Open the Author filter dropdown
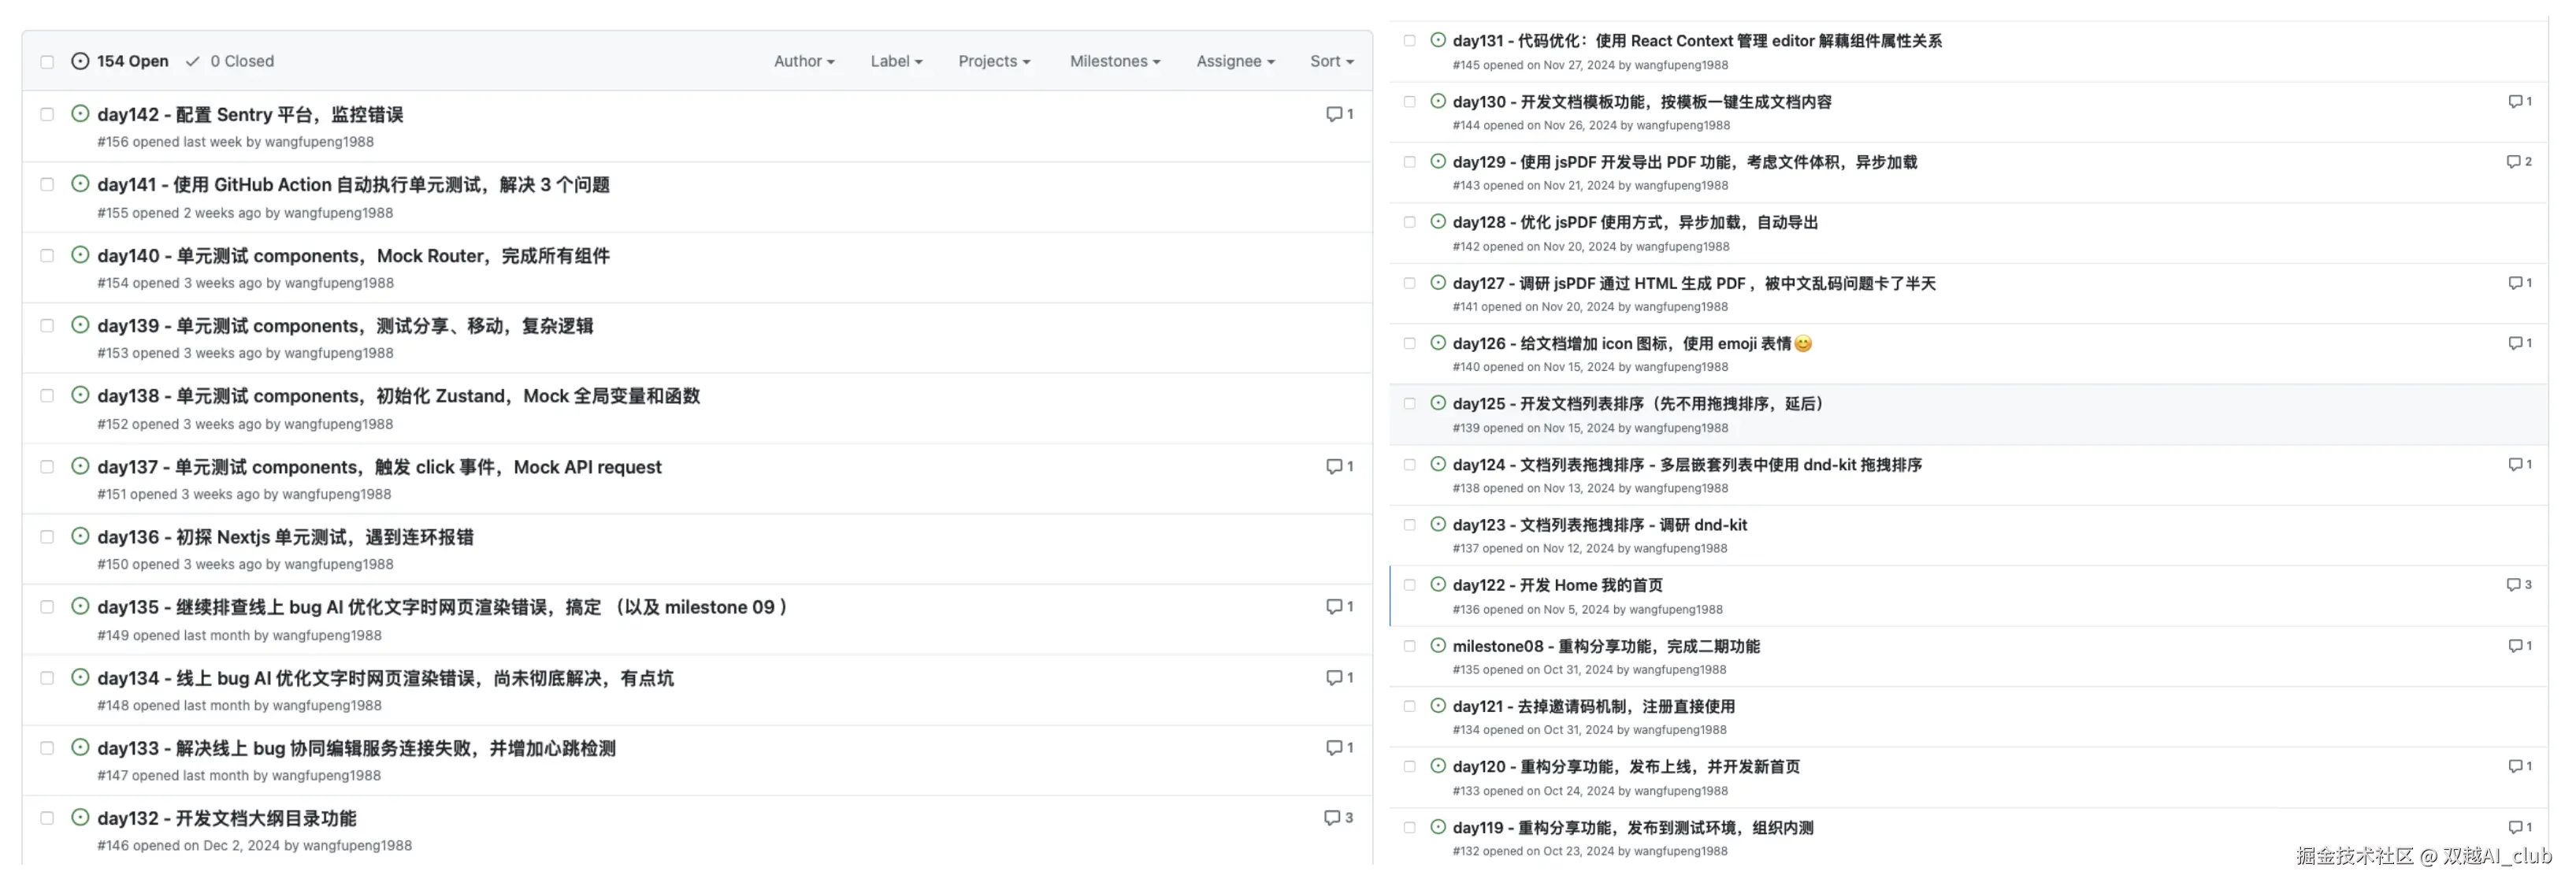Image resolution: width=2576 pixels, height=890 pixels. tap(803, 61)
